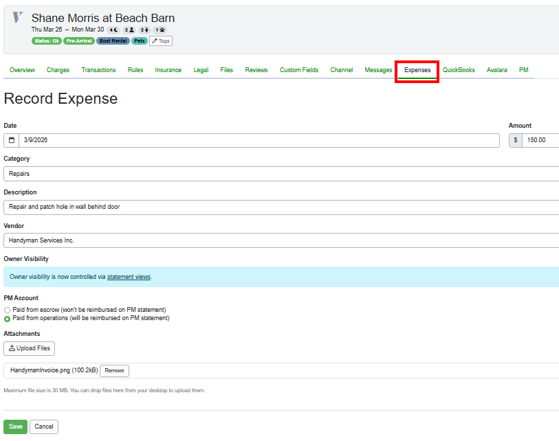Select Paid from operations option
Viewport: 559px width, 441px height.
(x=7, y=317)
